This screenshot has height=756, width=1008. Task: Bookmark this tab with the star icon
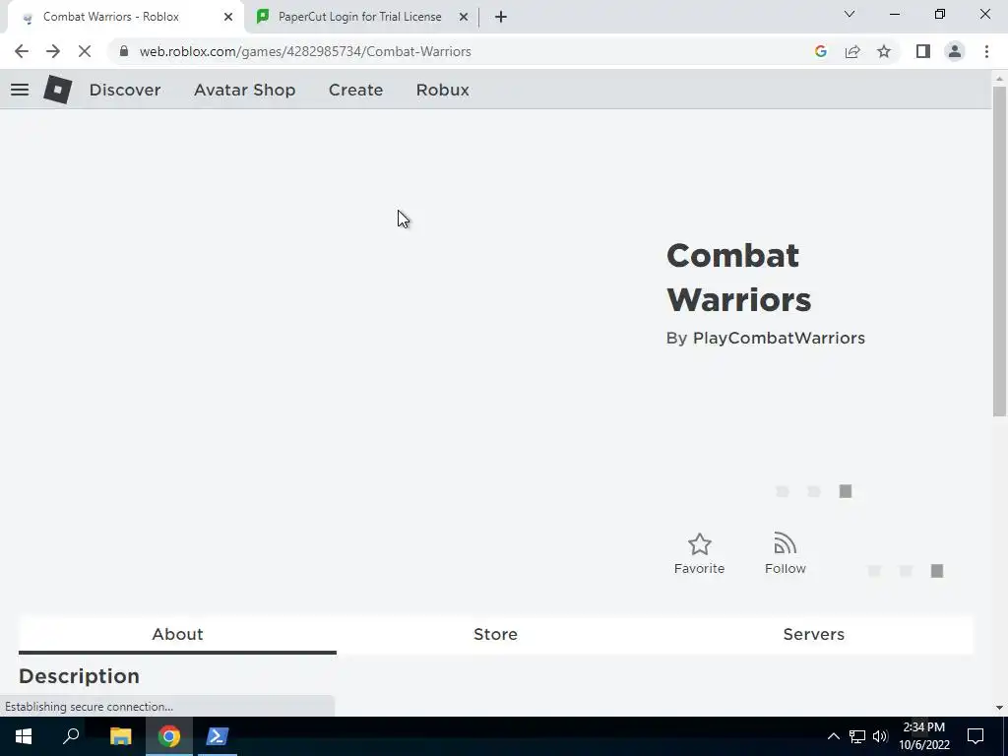[x=884, y=51]
